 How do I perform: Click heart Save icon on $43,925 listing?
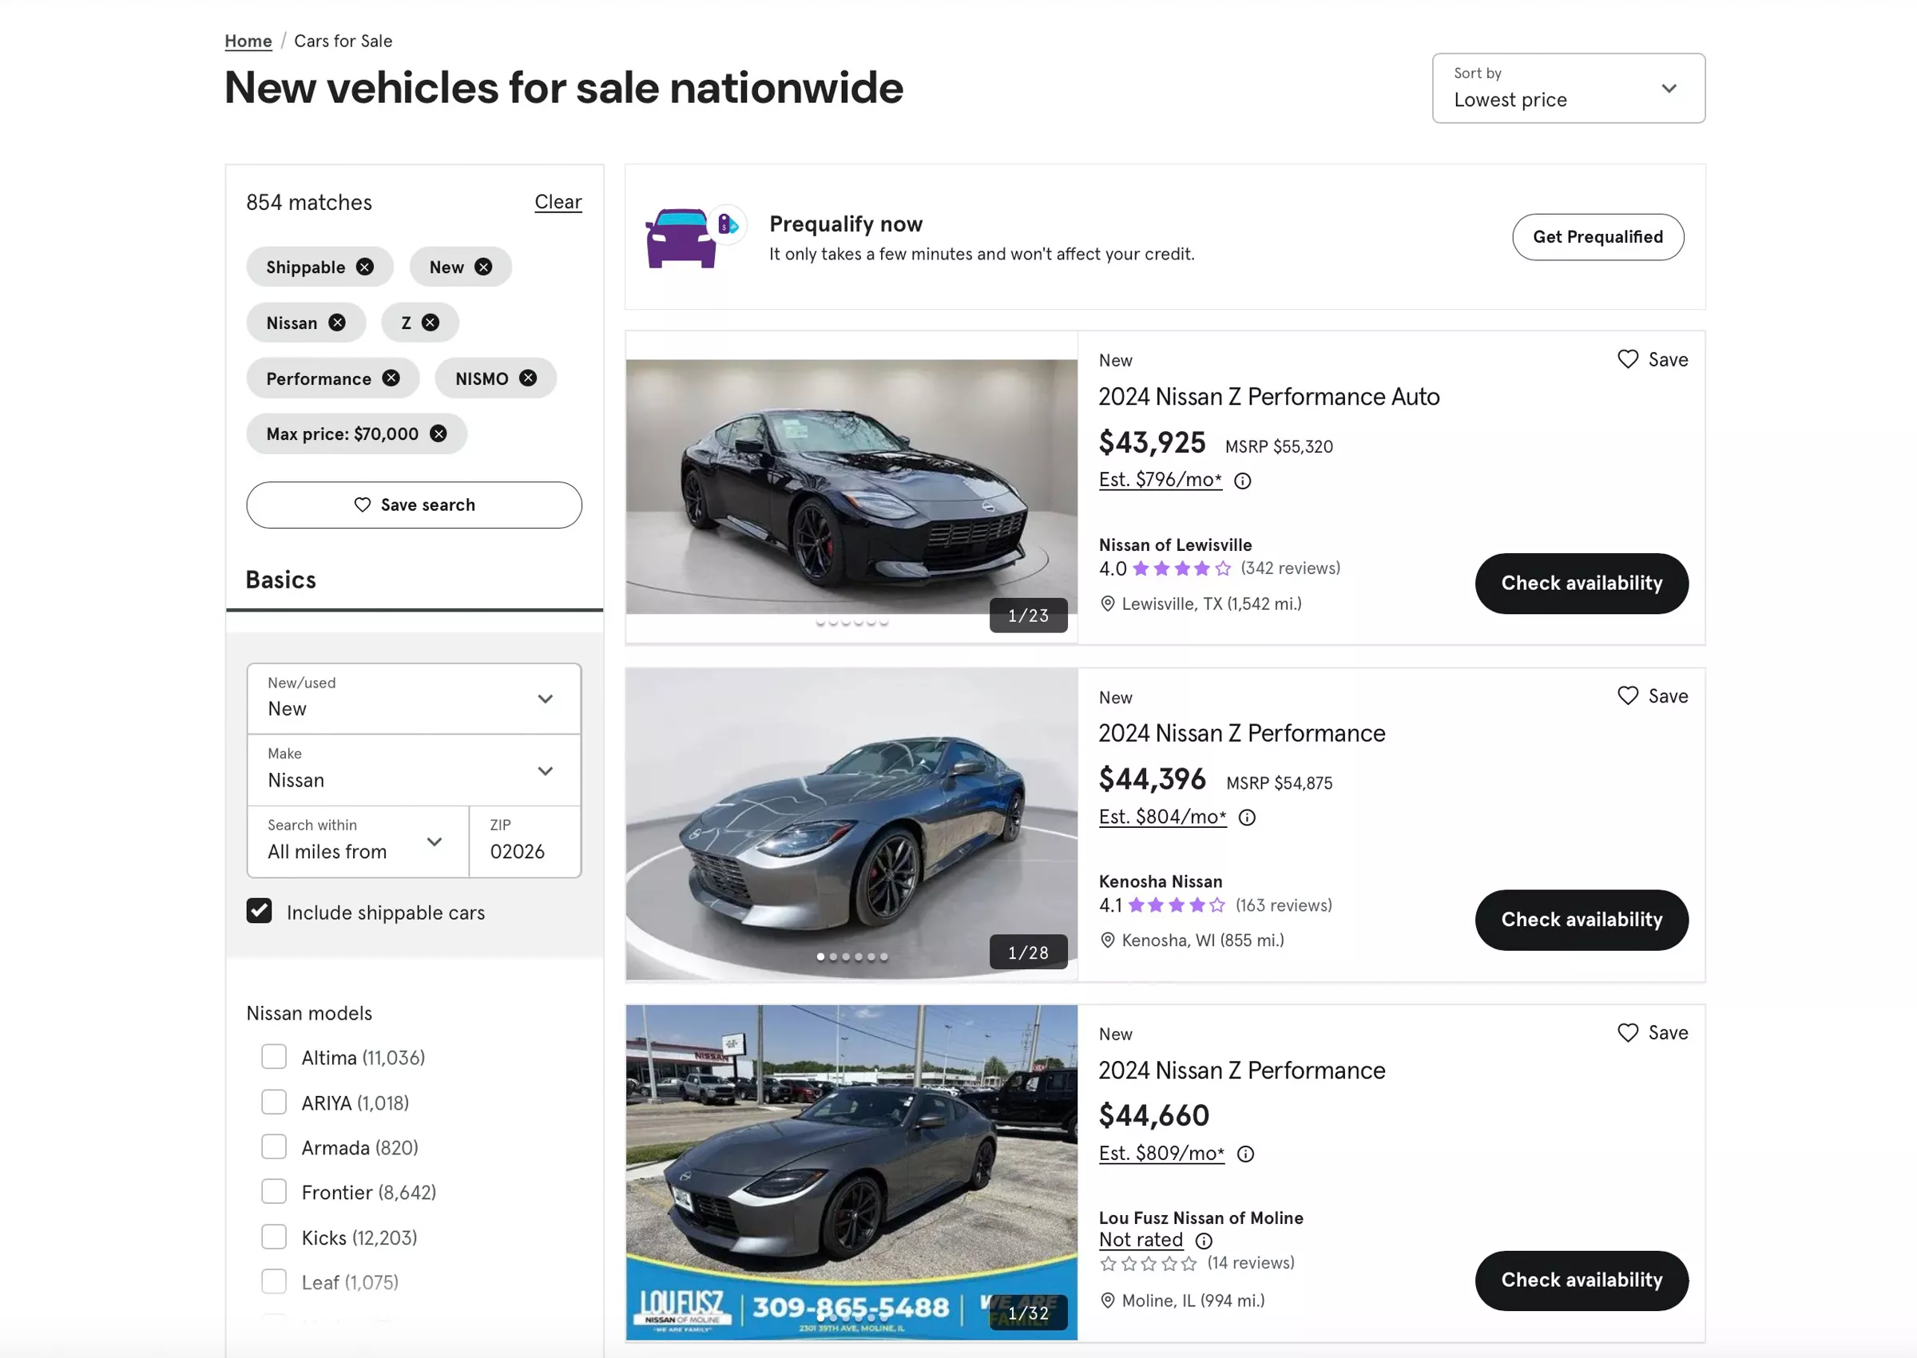1627,359
